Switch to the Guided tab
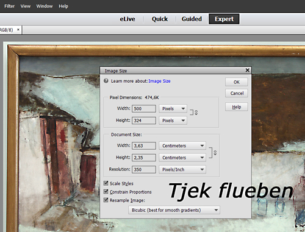305x232 pixels. coord(192,19)
